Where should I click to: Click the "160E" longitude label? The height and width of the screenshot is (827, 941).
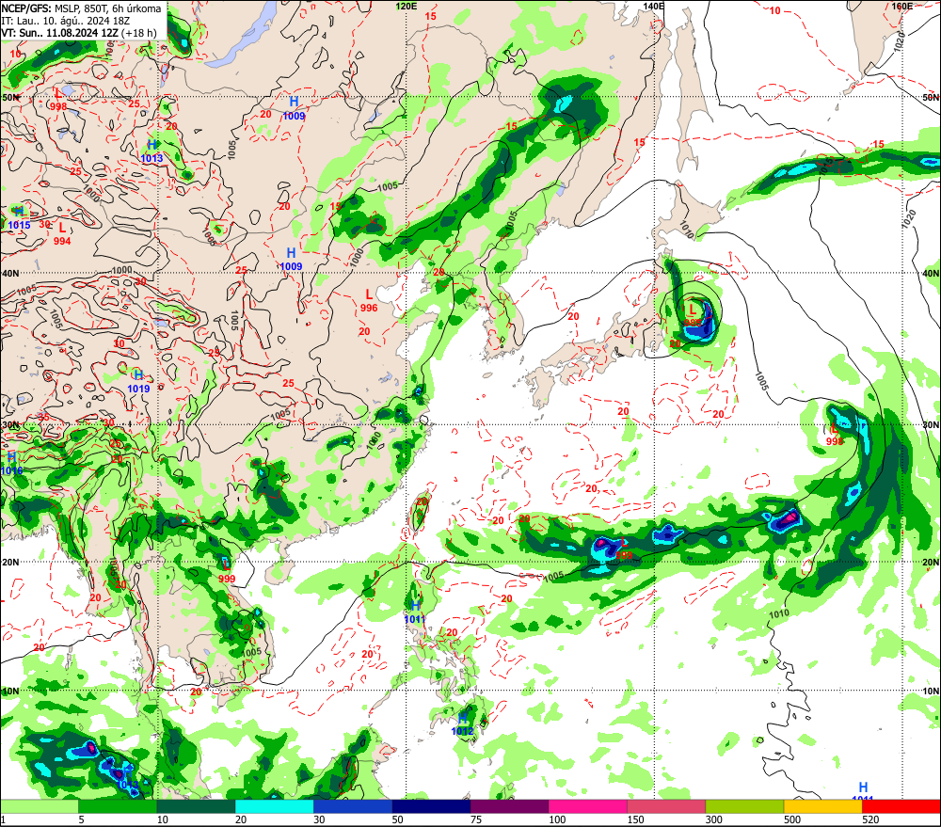point(902,6)
